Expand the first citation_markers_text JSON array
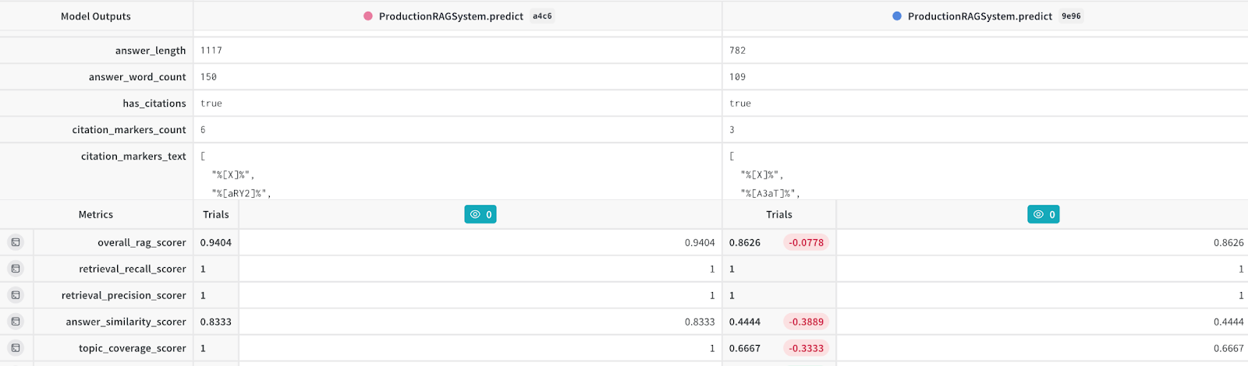 click(x=203, y=157)
